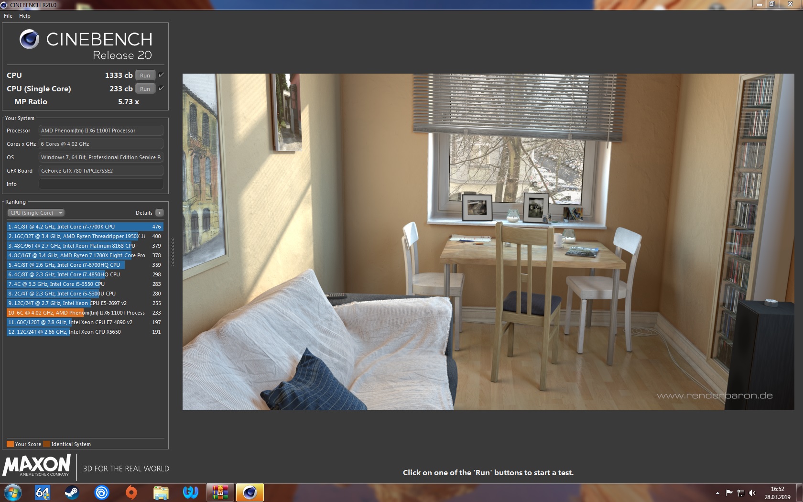The image size is (803, 502).
Task: Open AIDA64 from the taskbar
Action: (x=43, y=492)
